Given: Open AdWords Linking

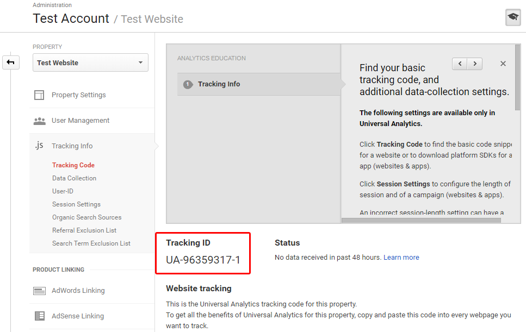Looking at the screenshot, I should point(78,291).
